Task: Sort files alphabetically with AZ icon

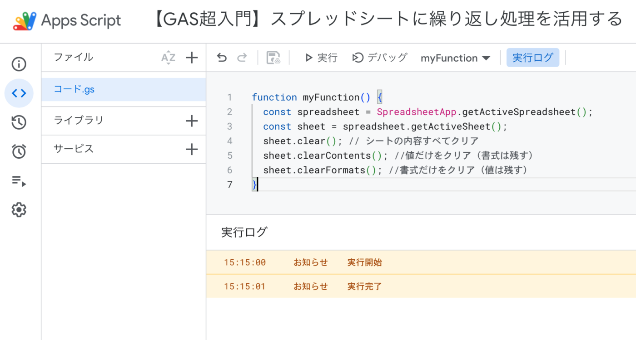Action: pos(168,58)
